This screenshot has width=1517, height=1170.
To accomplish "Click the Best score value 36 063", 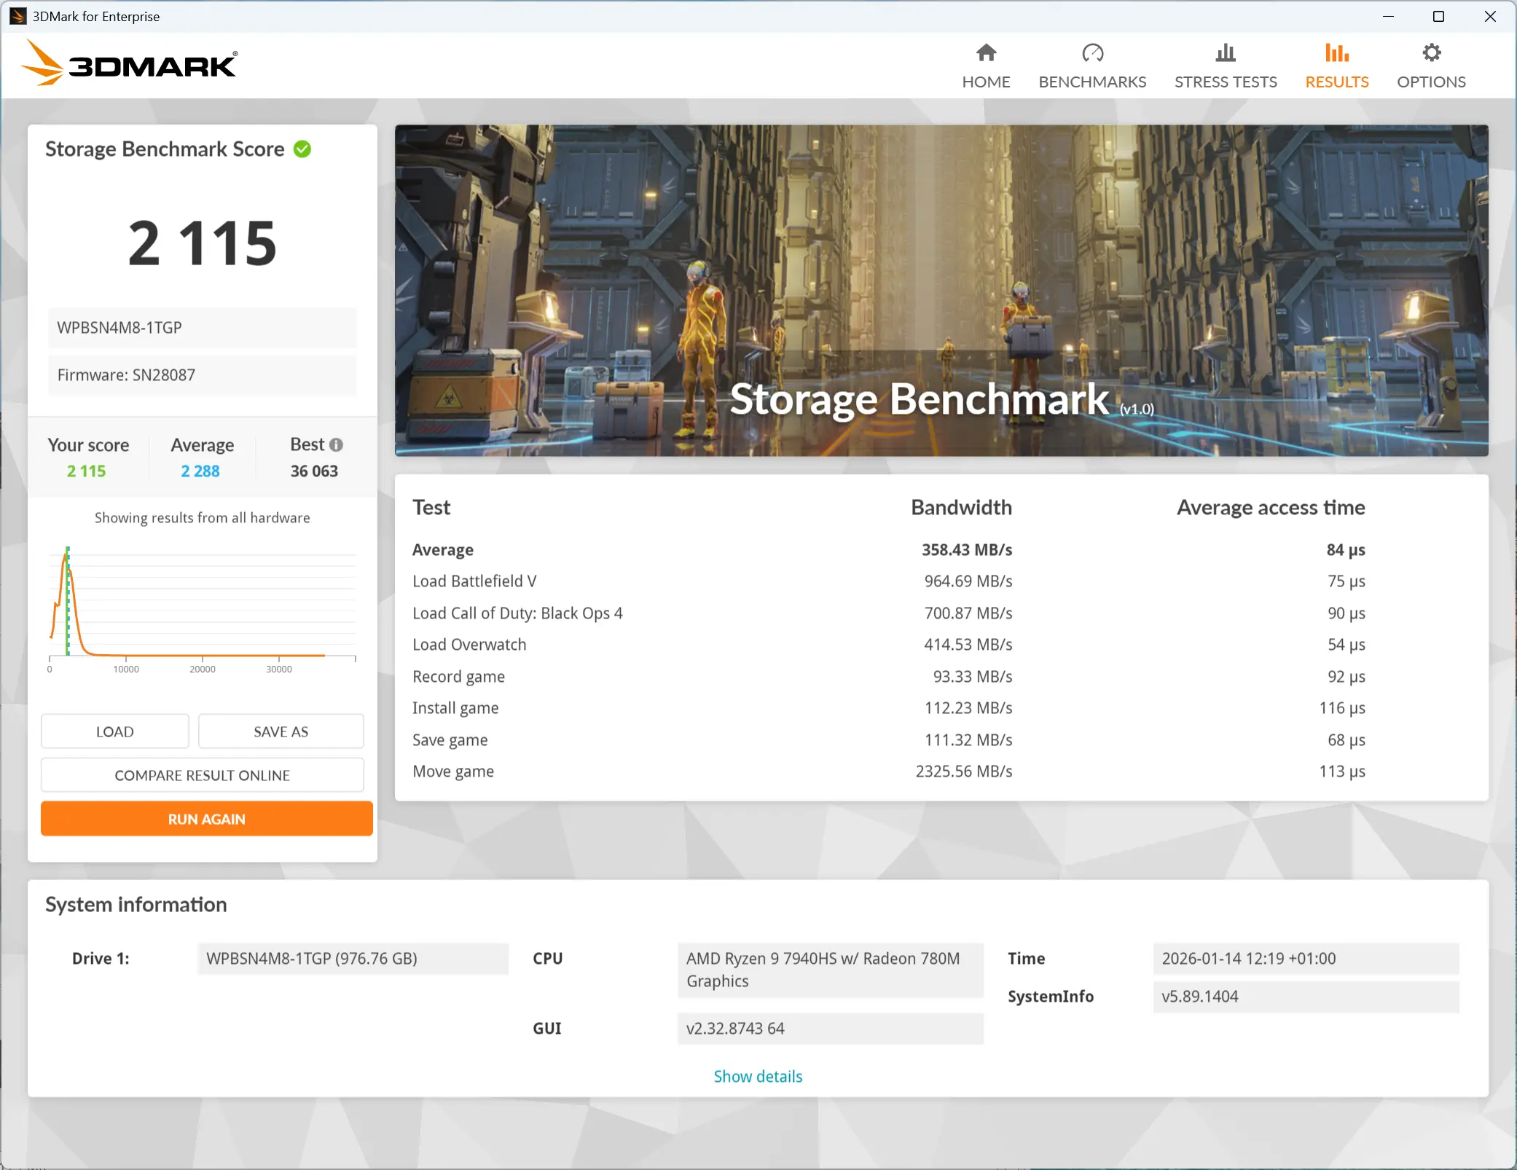I will (x=314, y=471).
